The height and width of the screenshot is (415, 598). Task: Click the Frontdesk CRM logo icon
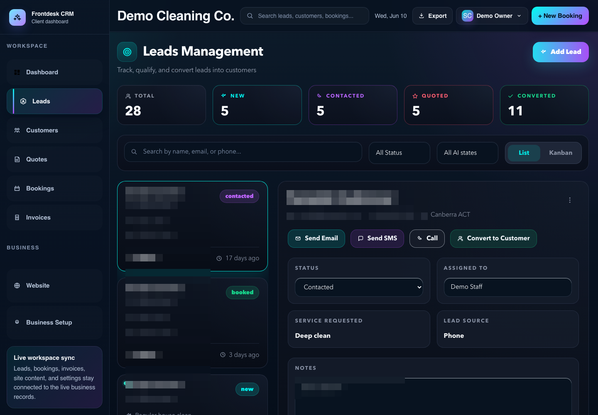tap(17, 17)
